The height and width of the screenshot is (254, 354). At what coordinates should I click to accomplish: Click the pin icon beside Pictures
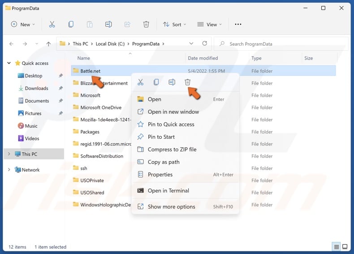[60, 113]
